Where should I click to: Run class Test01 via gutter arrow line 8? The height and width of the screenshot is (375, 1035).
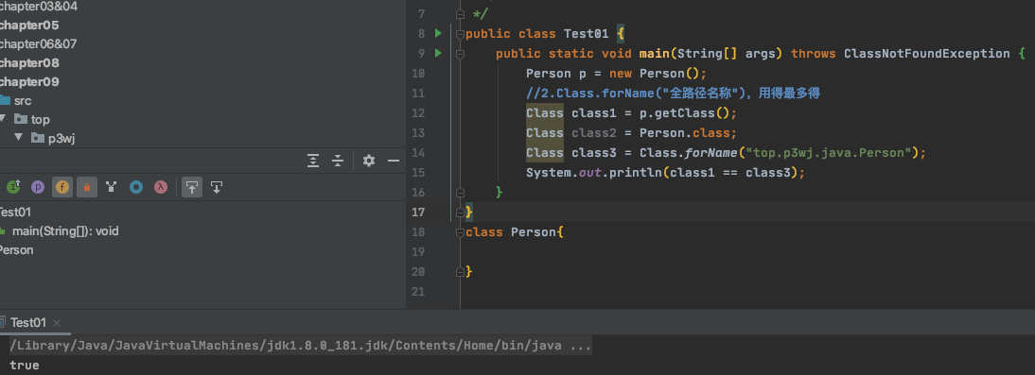point(438,33)
